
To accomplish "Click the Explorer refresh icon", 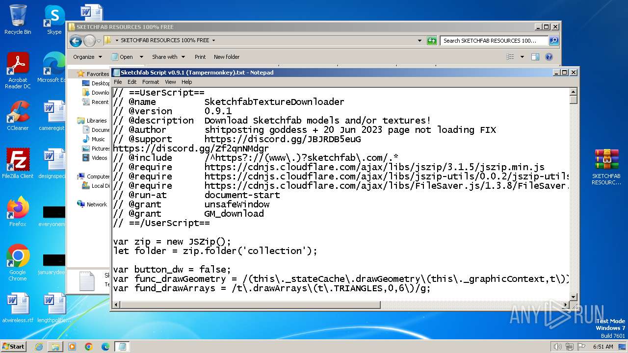I will click(x=432, y=41).
